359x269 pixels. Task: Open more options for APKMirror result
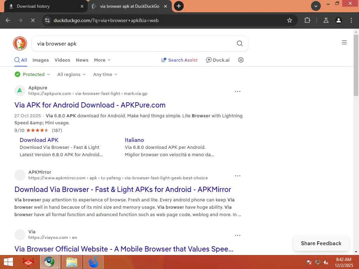238,176
